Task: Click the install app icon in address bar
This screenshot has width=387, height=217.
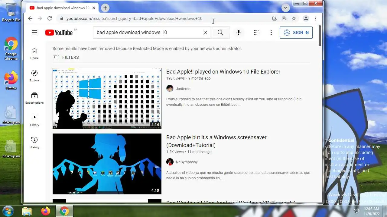Action: 274,18
